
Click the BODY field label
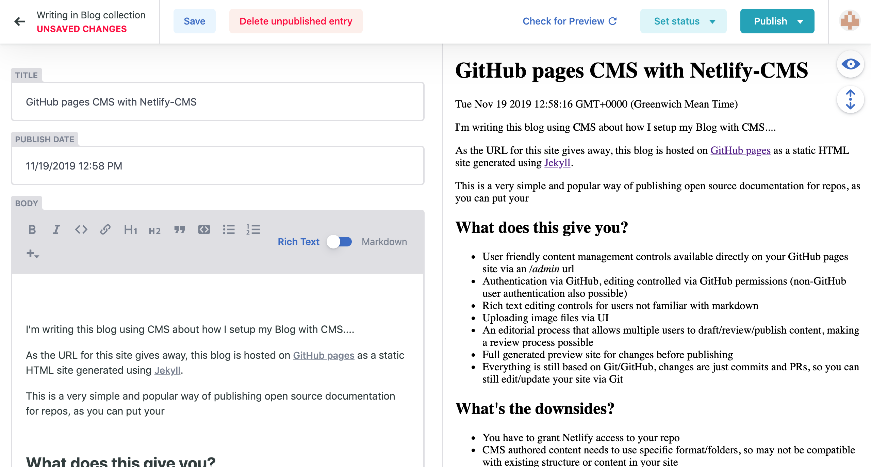tap(27, 203)
